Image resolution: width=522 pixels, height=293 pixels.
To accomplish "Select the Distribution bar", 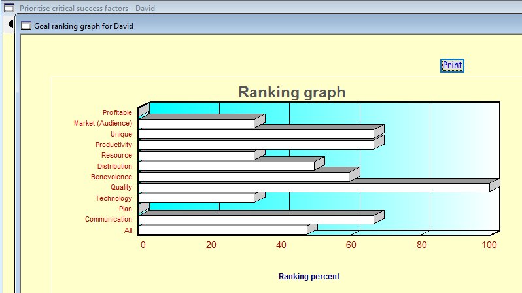I will pyautogui.click(x=226, y=166).
